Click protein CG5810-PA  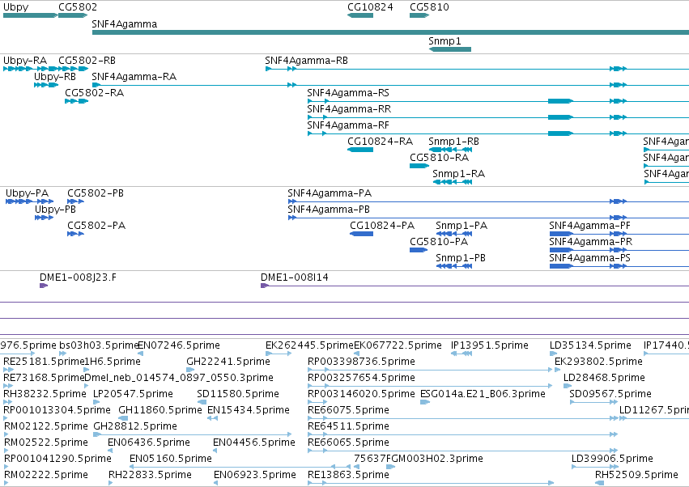coord(439,242)
